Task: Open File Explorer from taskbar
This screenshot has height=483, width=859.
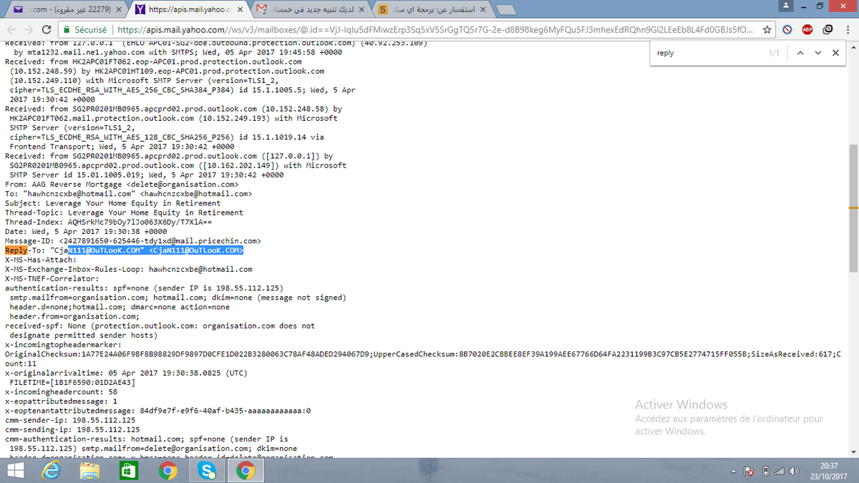Action: (90, 471)
